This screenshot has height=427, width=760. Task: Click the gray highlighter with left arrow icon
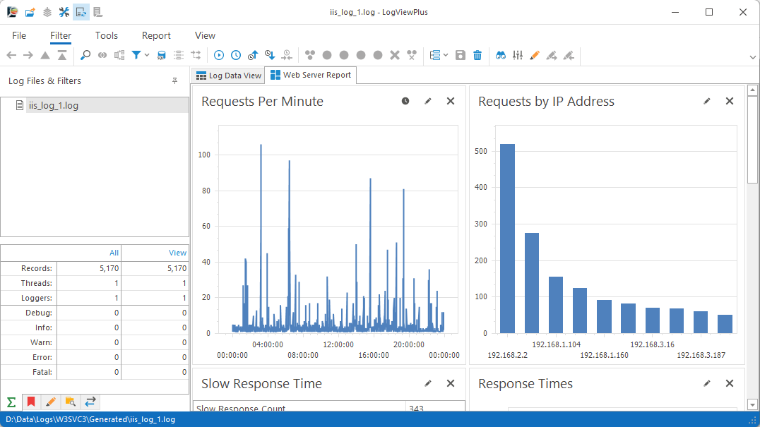[x=569, y=55]
